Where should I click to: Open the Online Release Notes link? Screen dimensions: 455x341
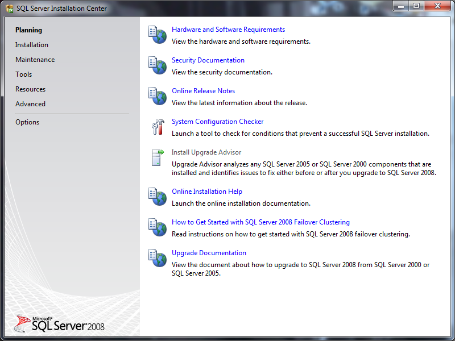click(204, 91)
